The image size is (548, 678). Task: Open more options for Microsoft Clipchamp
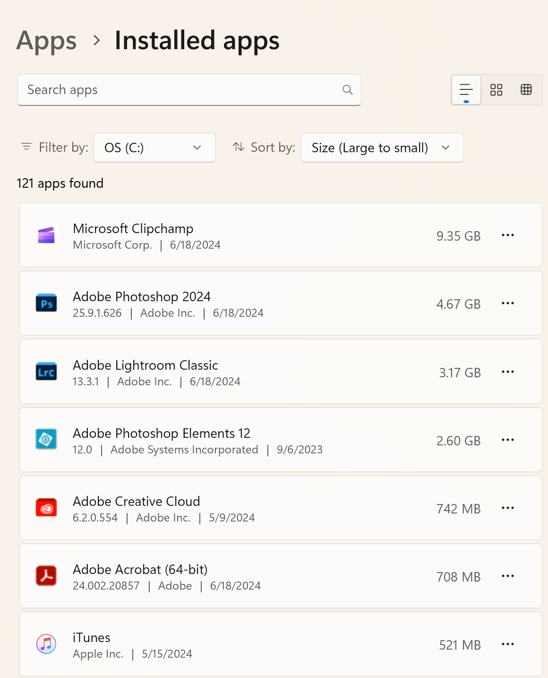(x=508, y=235)
